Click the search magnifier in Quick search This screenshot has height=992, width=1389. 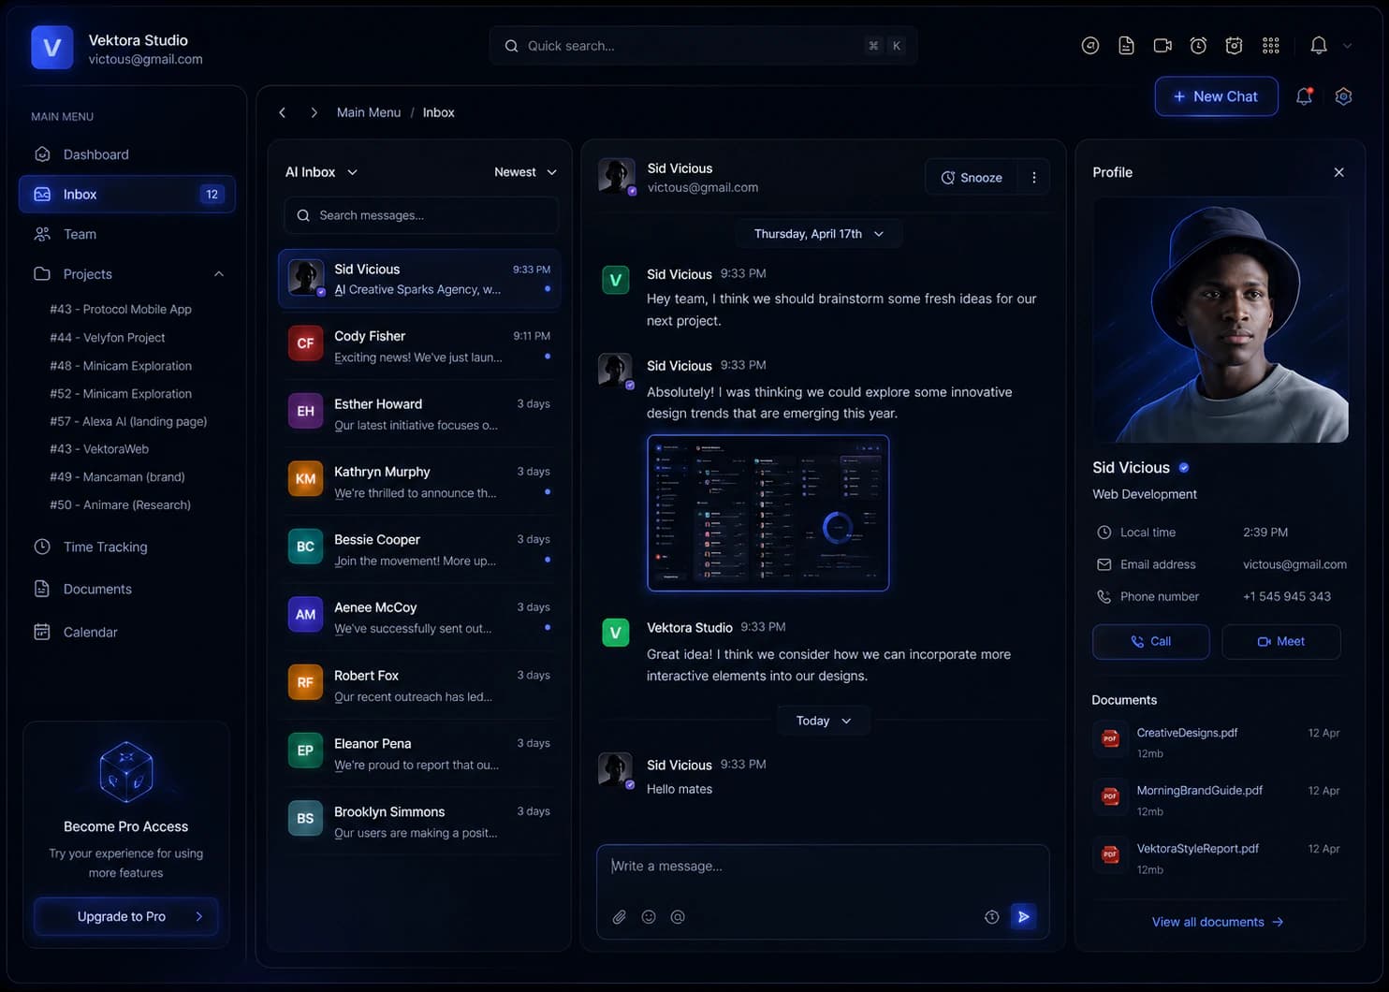pyautogui.click(x=511, y=46)
